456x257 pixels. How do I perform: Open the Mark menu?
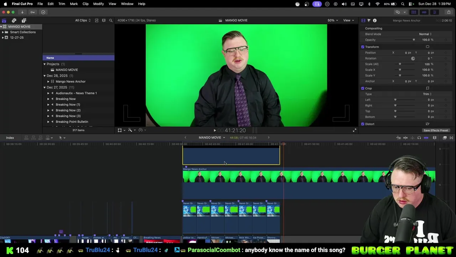tap(74, 4)
